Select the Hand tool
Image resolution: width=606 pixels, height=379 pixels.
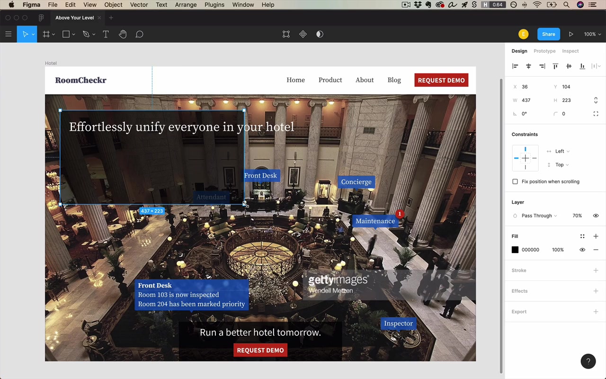123,34
